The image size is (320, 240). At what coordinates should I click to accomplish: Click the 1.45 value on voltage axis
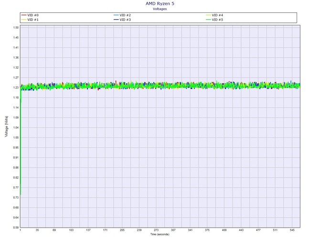click(x=16, y=38)
